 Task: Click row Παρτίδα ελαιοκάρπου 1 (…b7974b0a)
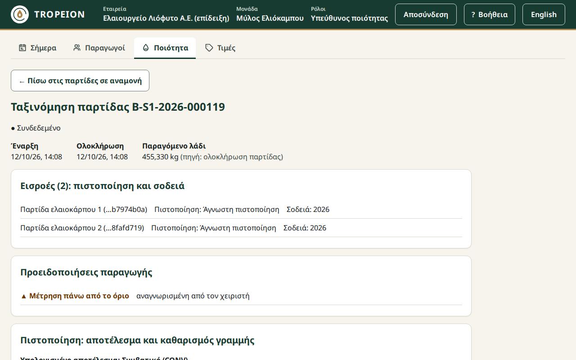[241, 210]
